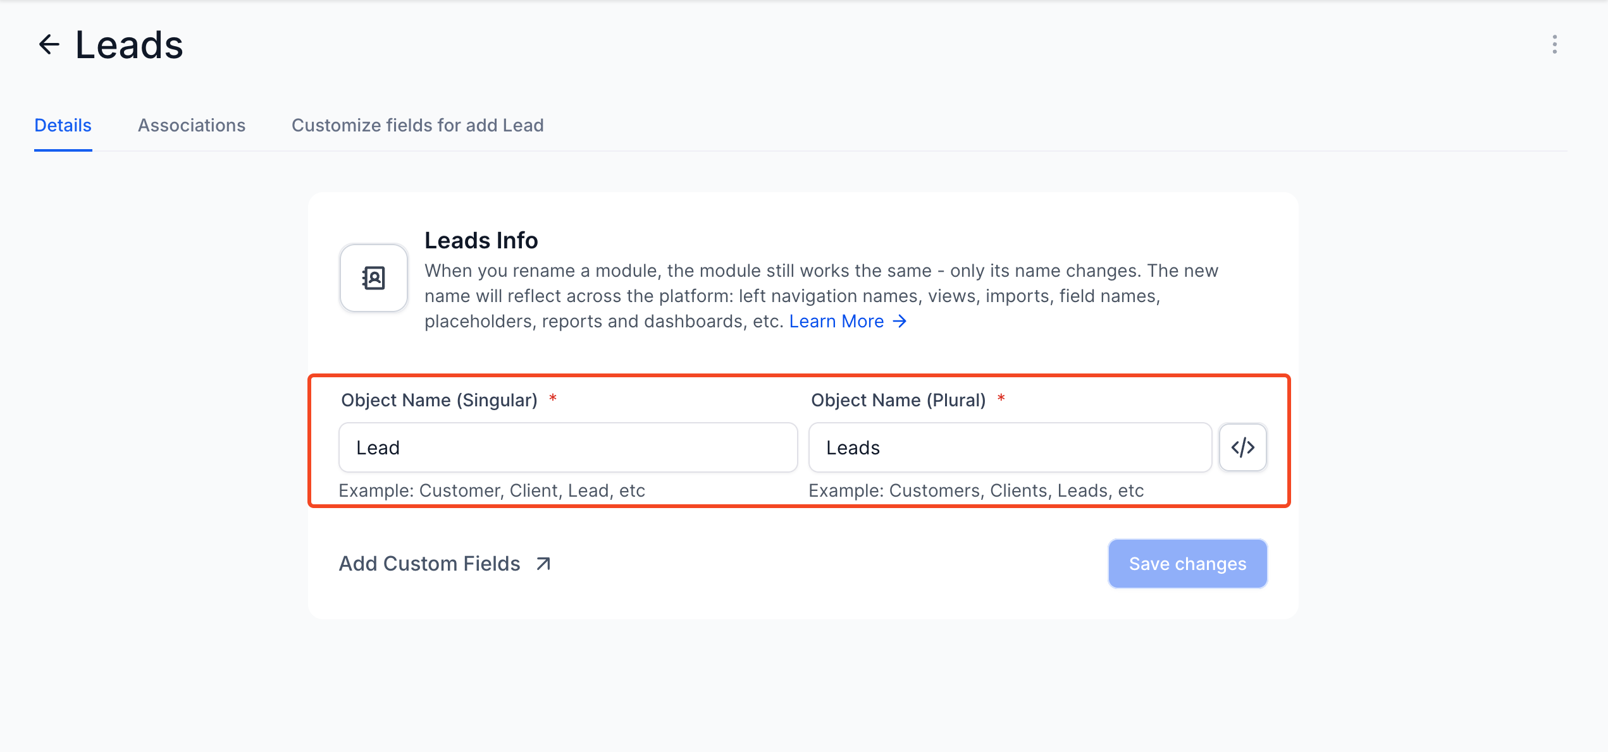Click the plural example hint text
The image size is (1608, 752).
point(976,490)
